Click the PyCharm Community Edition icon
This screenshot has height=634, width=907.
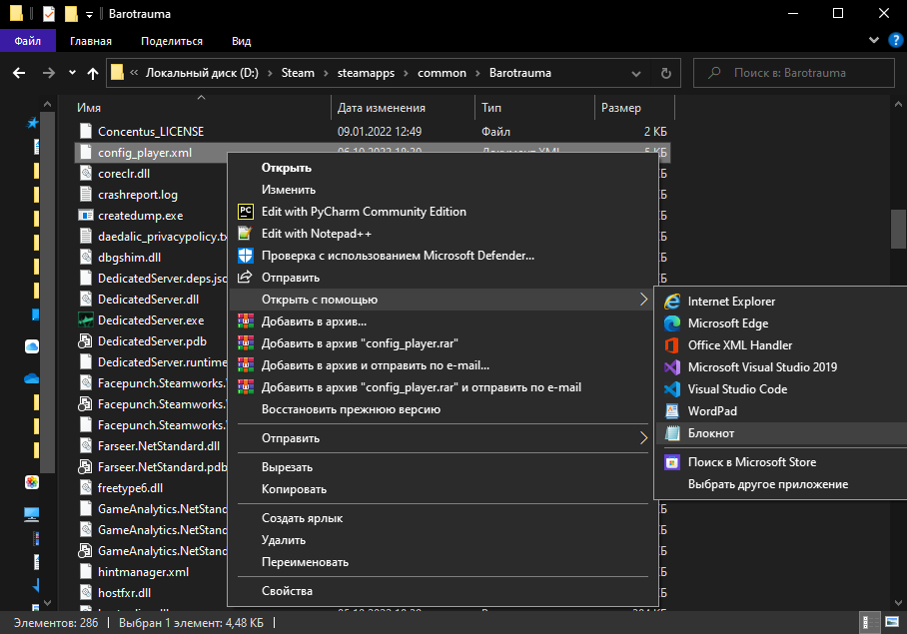coord(246,212)
